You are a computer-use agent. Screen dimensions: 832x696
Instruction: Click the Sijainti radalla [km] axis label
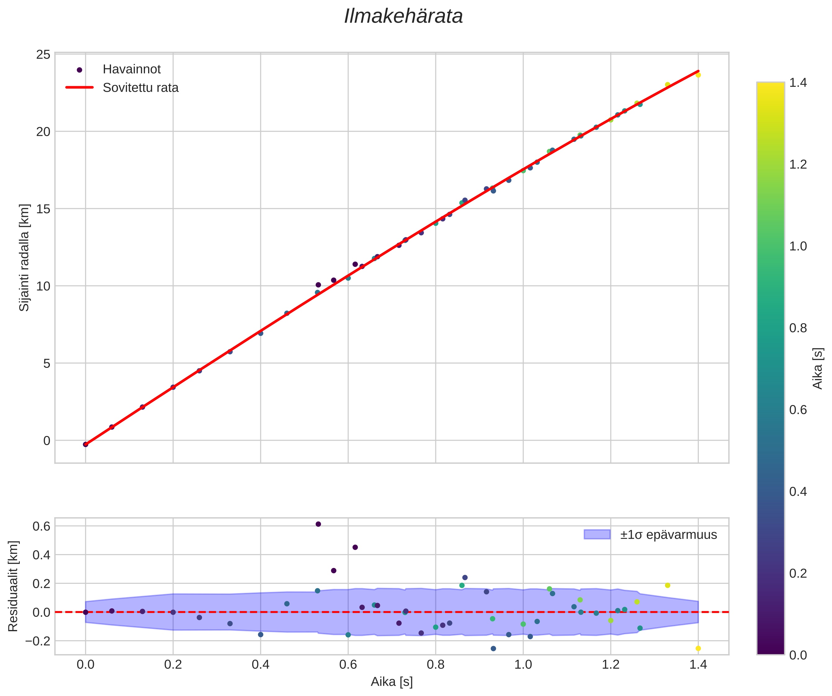tap(24, 258)
